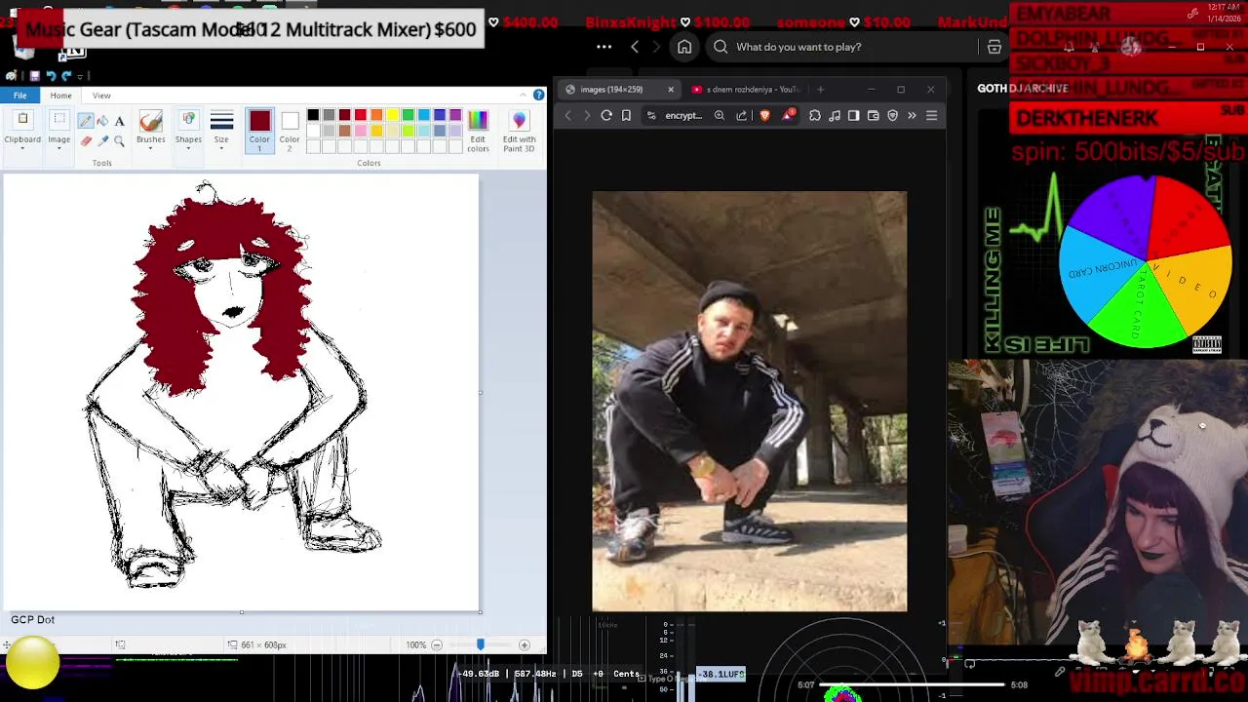Click the site settings icon in address bar
Screen dimensions: 1248x702
pyautogui.click(x=651, y=115)
